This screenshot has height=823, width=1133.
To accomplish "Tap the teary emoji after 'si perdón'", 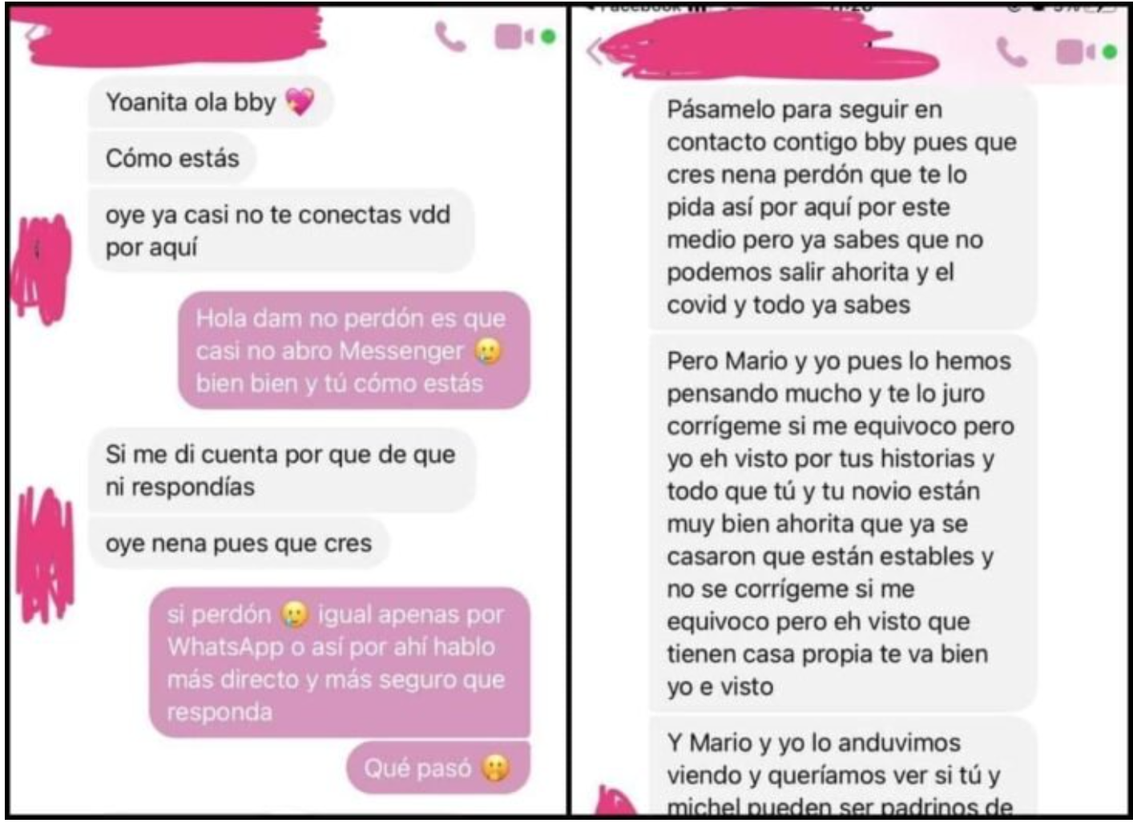I will tap(294, 614).
